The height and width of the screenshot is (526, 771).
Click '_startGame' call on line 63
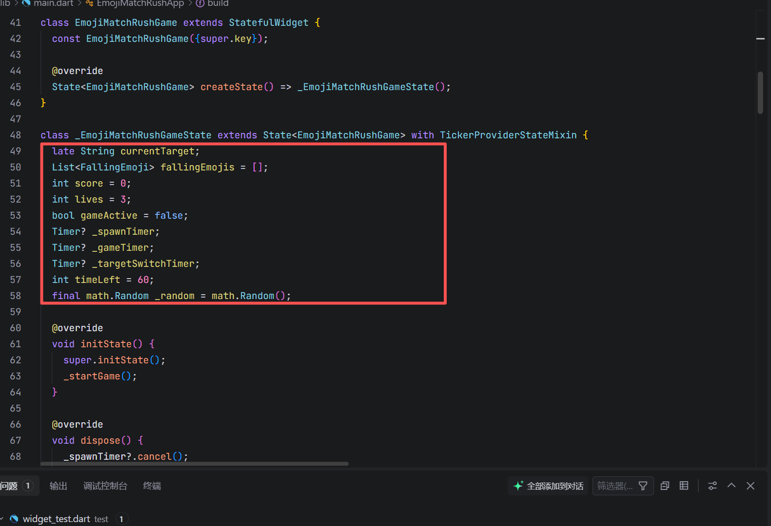[x=92, y=376]
